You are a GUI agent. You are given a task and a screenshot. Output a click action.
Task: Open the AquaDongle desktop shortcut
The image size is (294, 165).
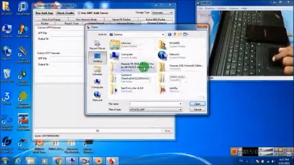point(23,8)
